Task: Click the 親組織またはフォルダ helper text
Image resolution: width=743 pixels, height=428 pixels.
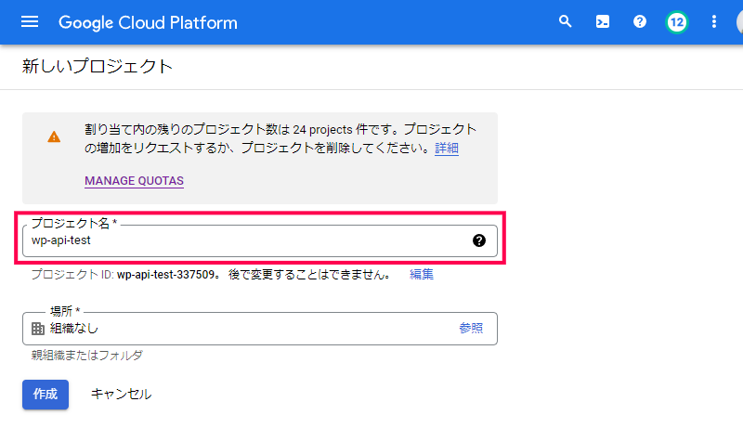Action: [x=86, y=355]
